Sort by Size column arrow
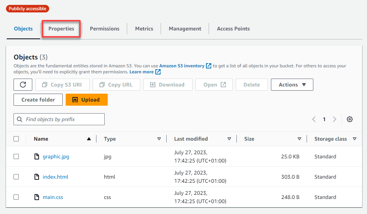367x214 pixels. [299, 139]
